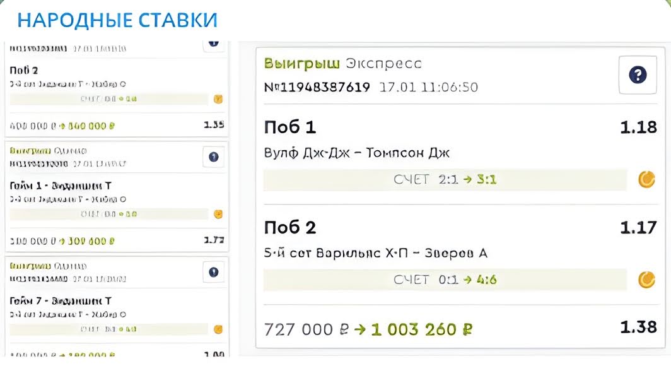Click the question mark help icon on the express bet

pyautogui.click(x=638, y=74)
